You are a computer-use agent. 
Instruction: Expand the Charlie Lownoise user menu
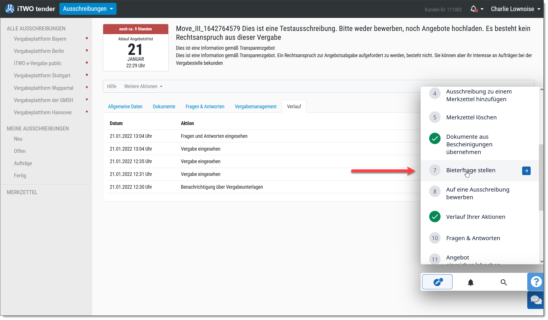pos(516,9)
